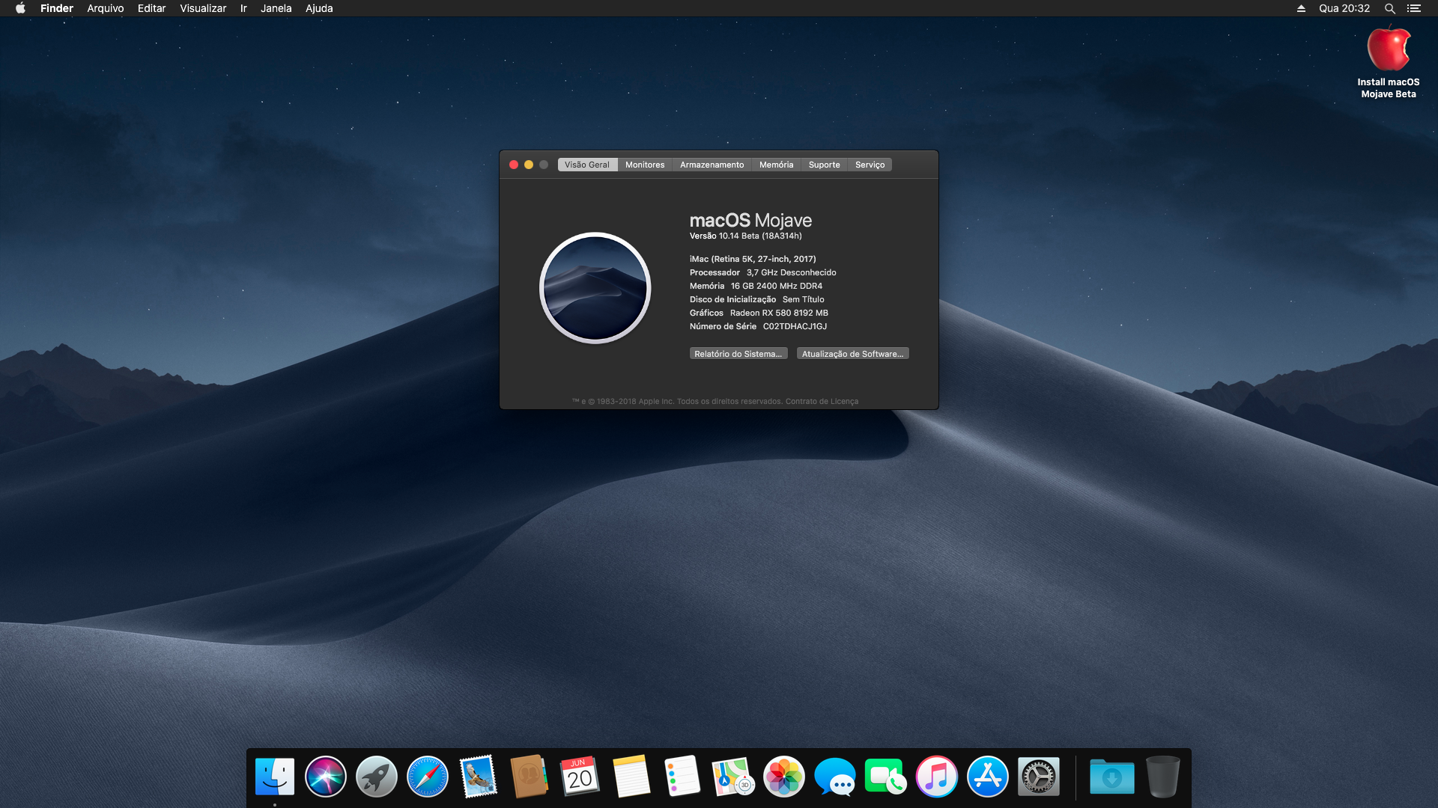Open Maps icon in Dock
Viewport: 1438px width, 808px height.
point(732,777)
